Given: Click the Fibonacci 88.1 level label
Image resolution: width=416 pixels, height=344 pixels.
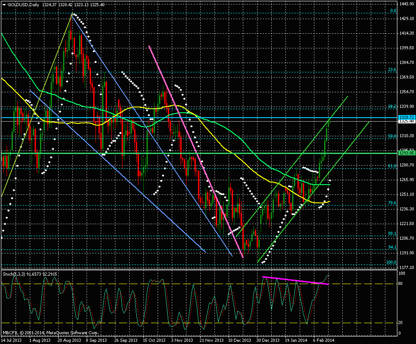Looking at the screenshot, I should pos(392,233).
